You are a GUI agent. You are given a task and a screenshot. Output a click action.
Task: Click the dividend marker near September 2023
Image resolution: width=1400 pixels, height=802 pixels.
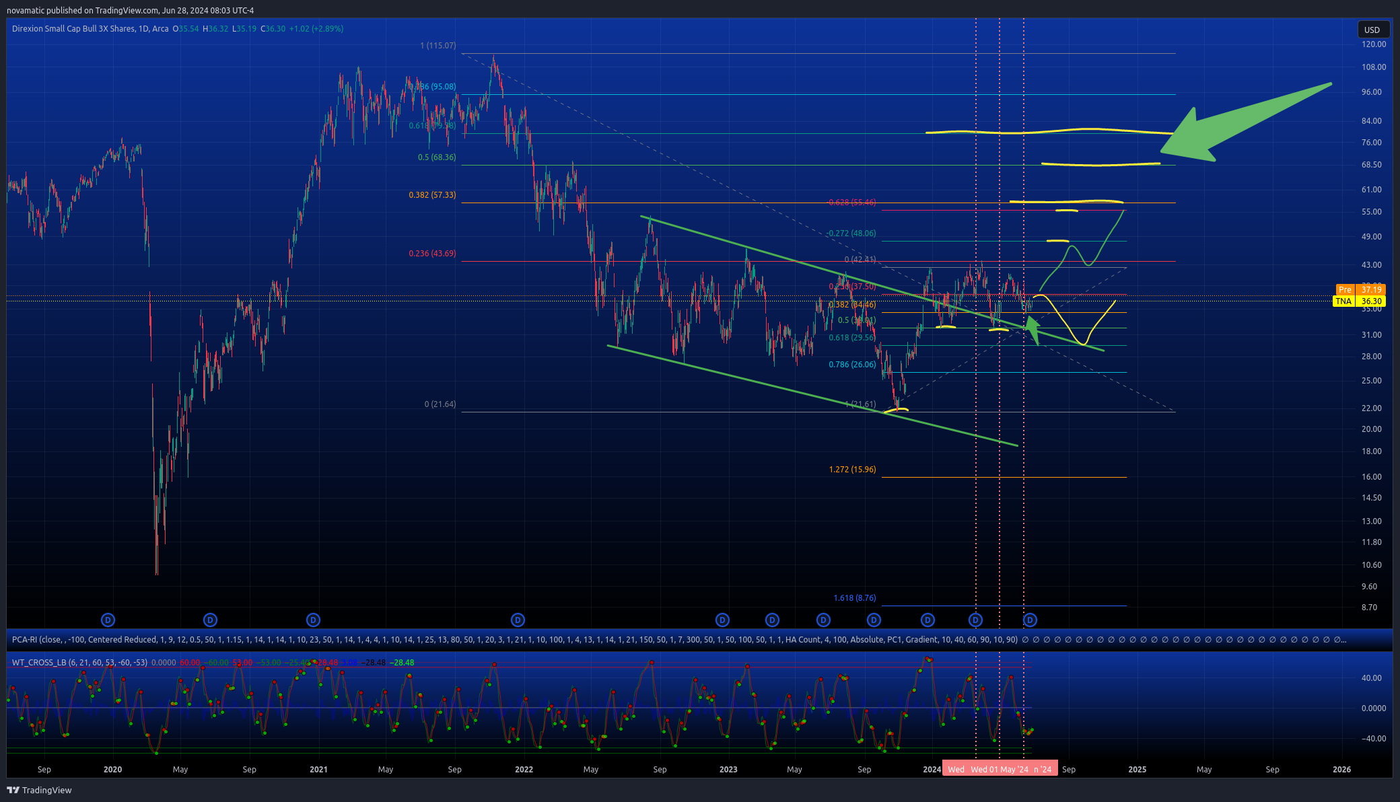click(x=874, y=620)
